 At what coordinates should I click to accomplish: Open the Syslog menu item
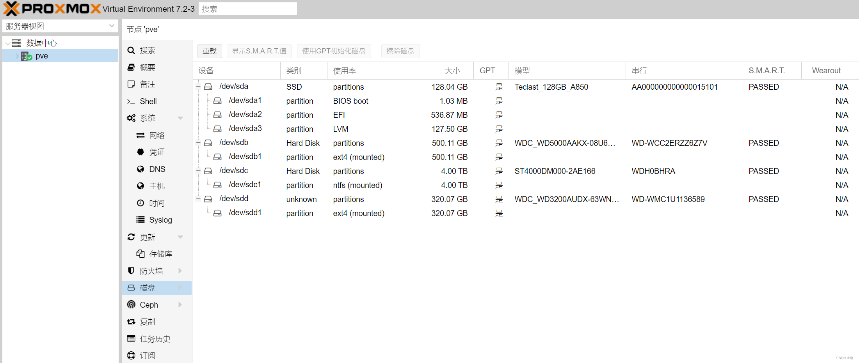pyautogui.click(x=157, y=220)
